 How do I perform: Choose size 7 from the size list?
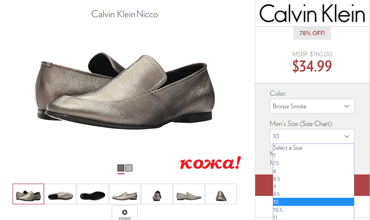coord(314,155)
